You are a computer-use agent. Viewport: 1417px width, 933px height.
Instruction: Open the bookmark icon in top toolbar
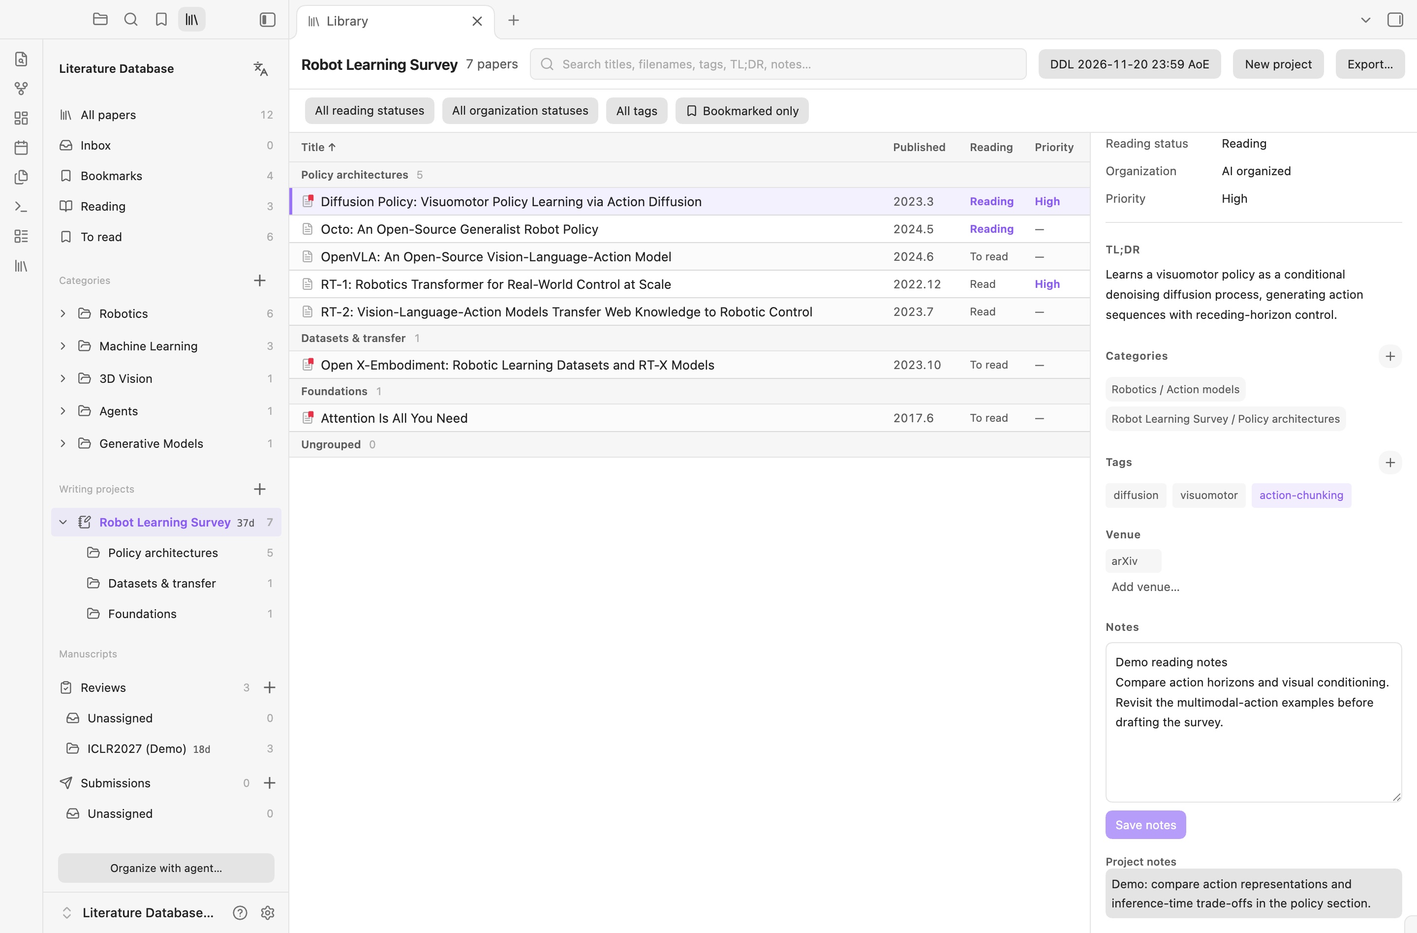[161, 20]
